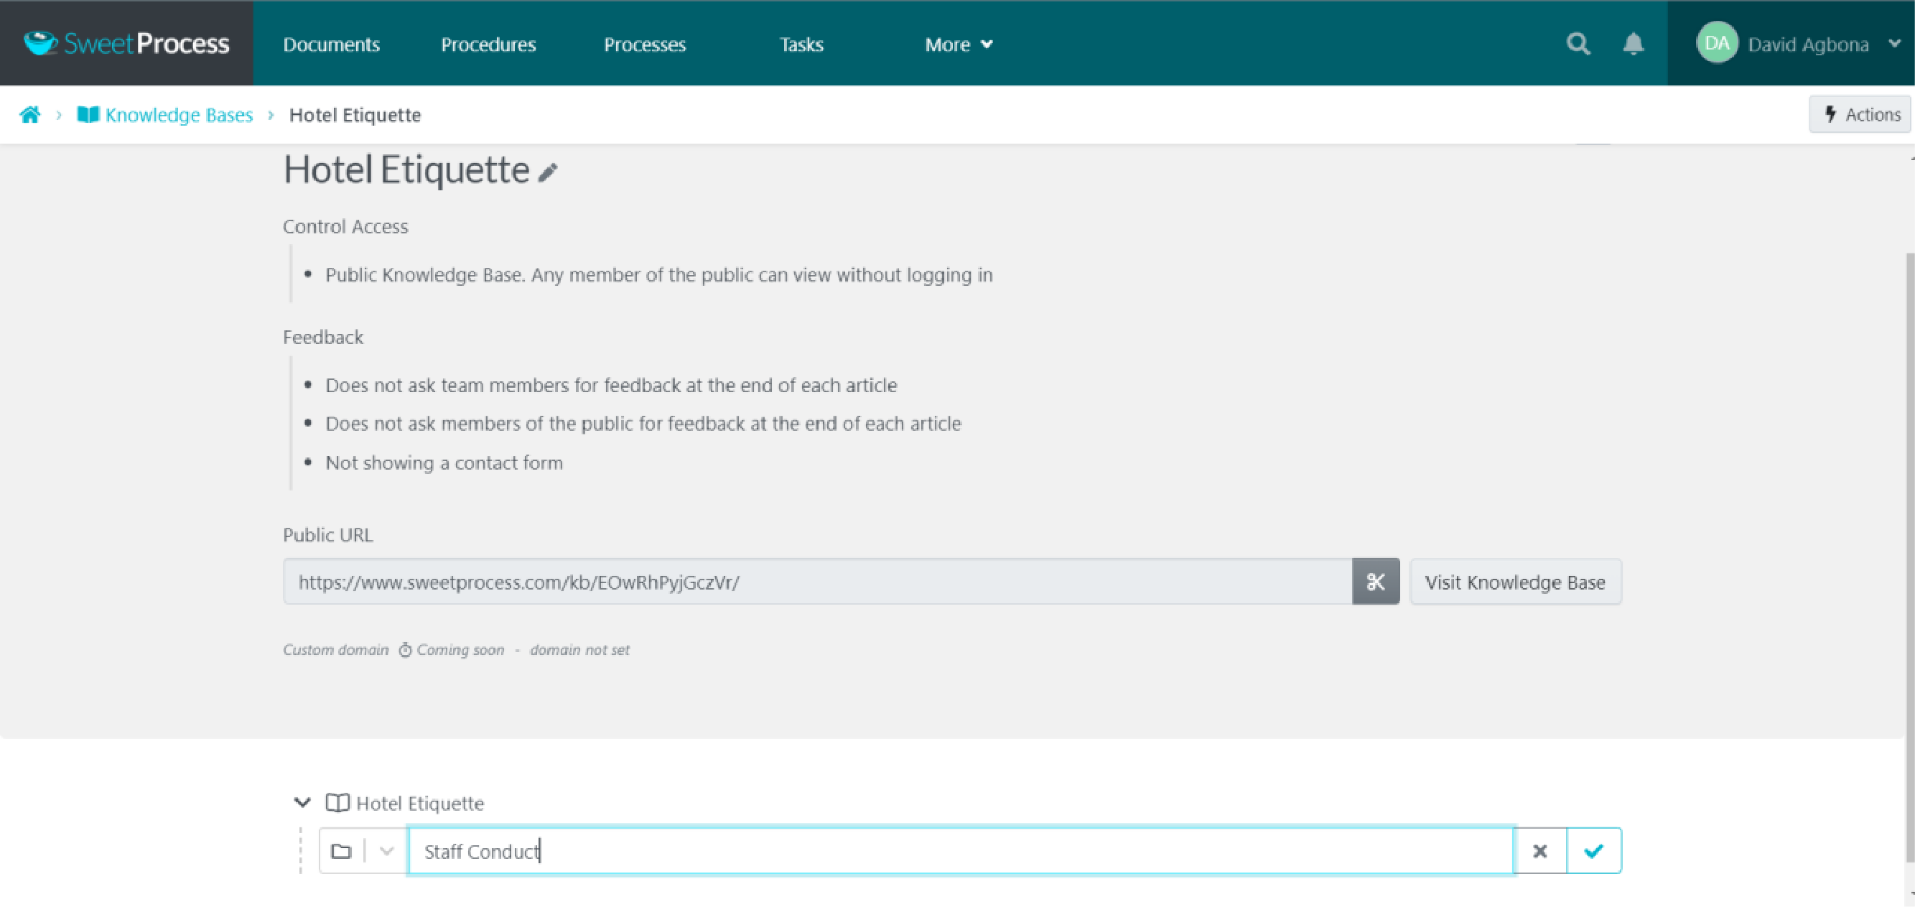
Task: Expand the folder type dropdown for Staff Conduct
Action: click(387, 851)
